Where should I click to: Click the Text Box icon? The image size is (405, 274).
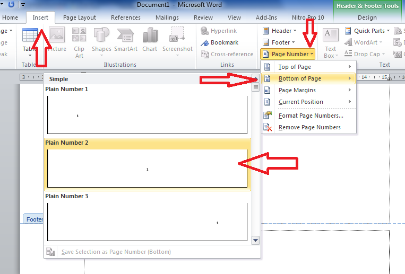[331, 35]
